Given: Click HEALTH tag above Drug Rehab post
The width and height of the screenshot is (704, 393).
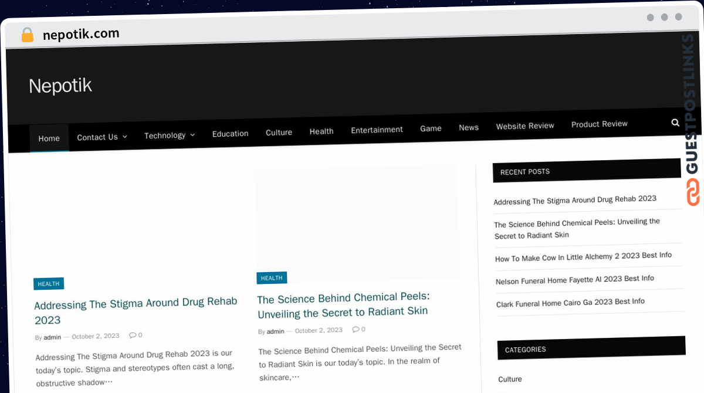Looking at the screenshot, I should [49, 284].
